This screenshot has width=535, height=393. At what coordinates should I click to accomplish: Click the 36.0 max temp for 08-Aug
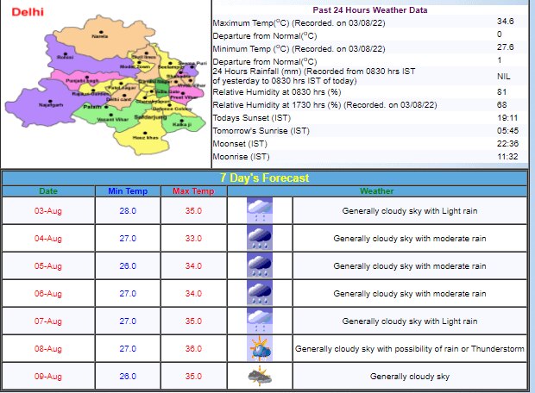coord(193,349)
